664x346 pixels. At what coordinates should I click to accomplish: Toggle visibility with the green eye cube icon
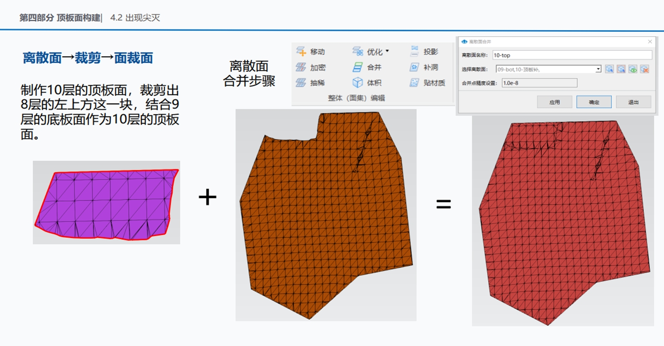(x=633, y=69)
